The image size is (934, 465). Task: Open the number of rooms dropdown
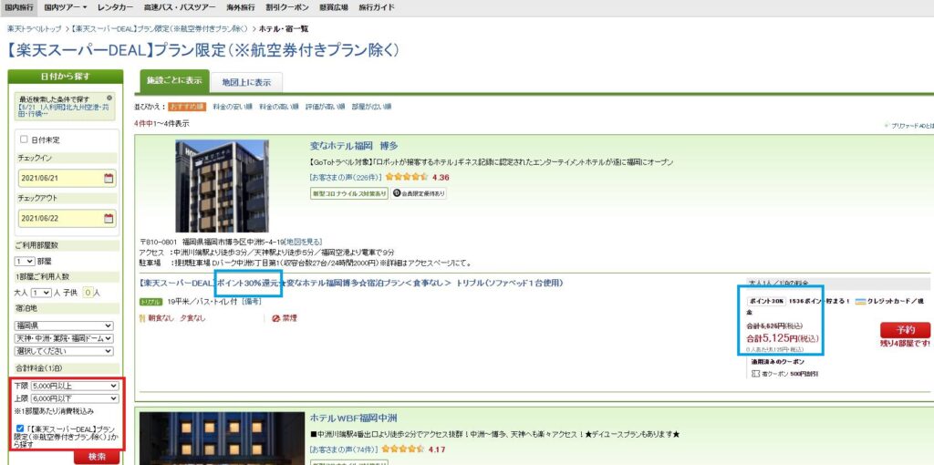26,261
